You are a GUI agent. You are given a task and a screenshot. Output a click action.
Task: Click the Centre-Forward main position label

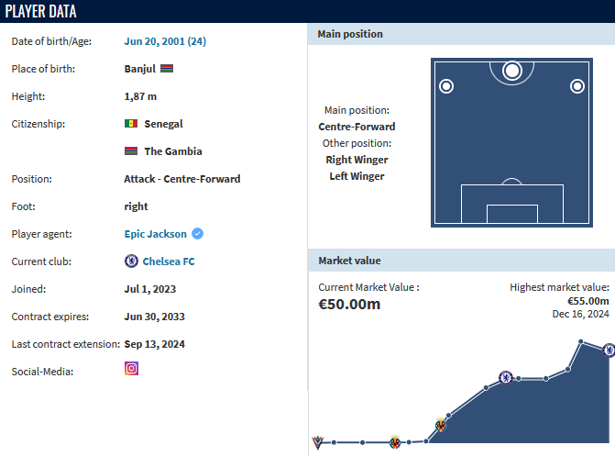pyautogui.click(x=357, y=127)
